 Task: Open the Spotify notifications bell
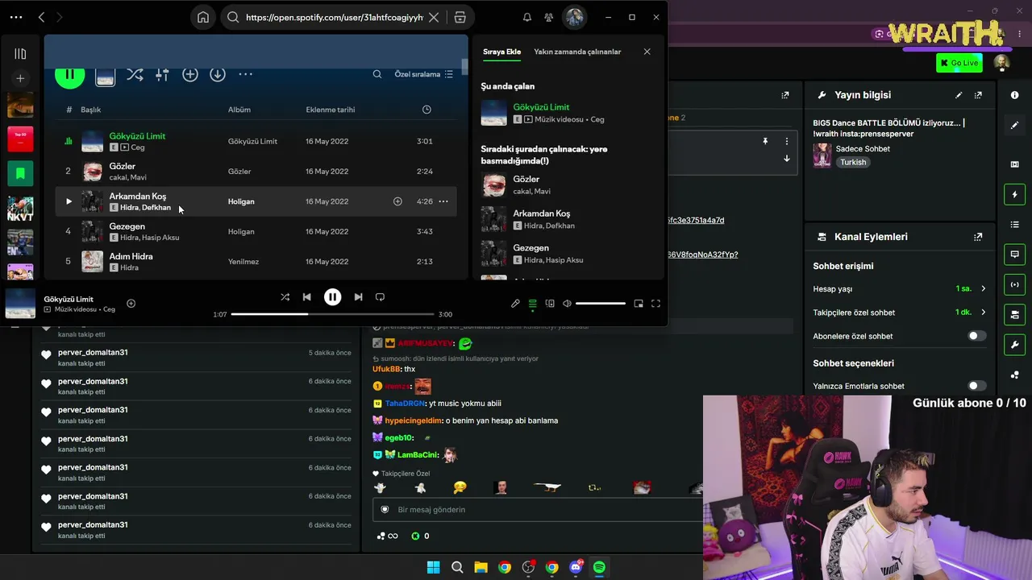click(x=527, y=17)
